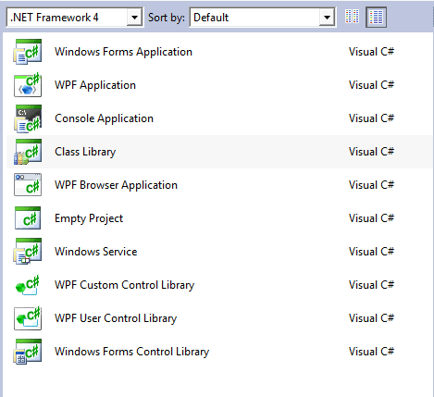Screen dimensions: 434x397
Task: Select Windows Forms Control Library icon
Action: [28, 352]
